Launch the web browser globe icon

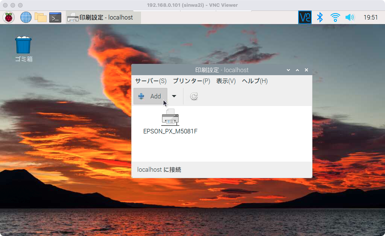[x=26, y=17]
